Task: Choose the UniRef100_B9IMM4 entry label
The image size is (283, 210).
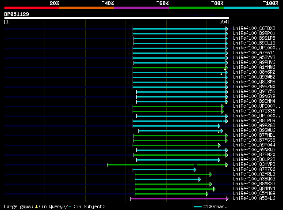Action: click(254, 101)
